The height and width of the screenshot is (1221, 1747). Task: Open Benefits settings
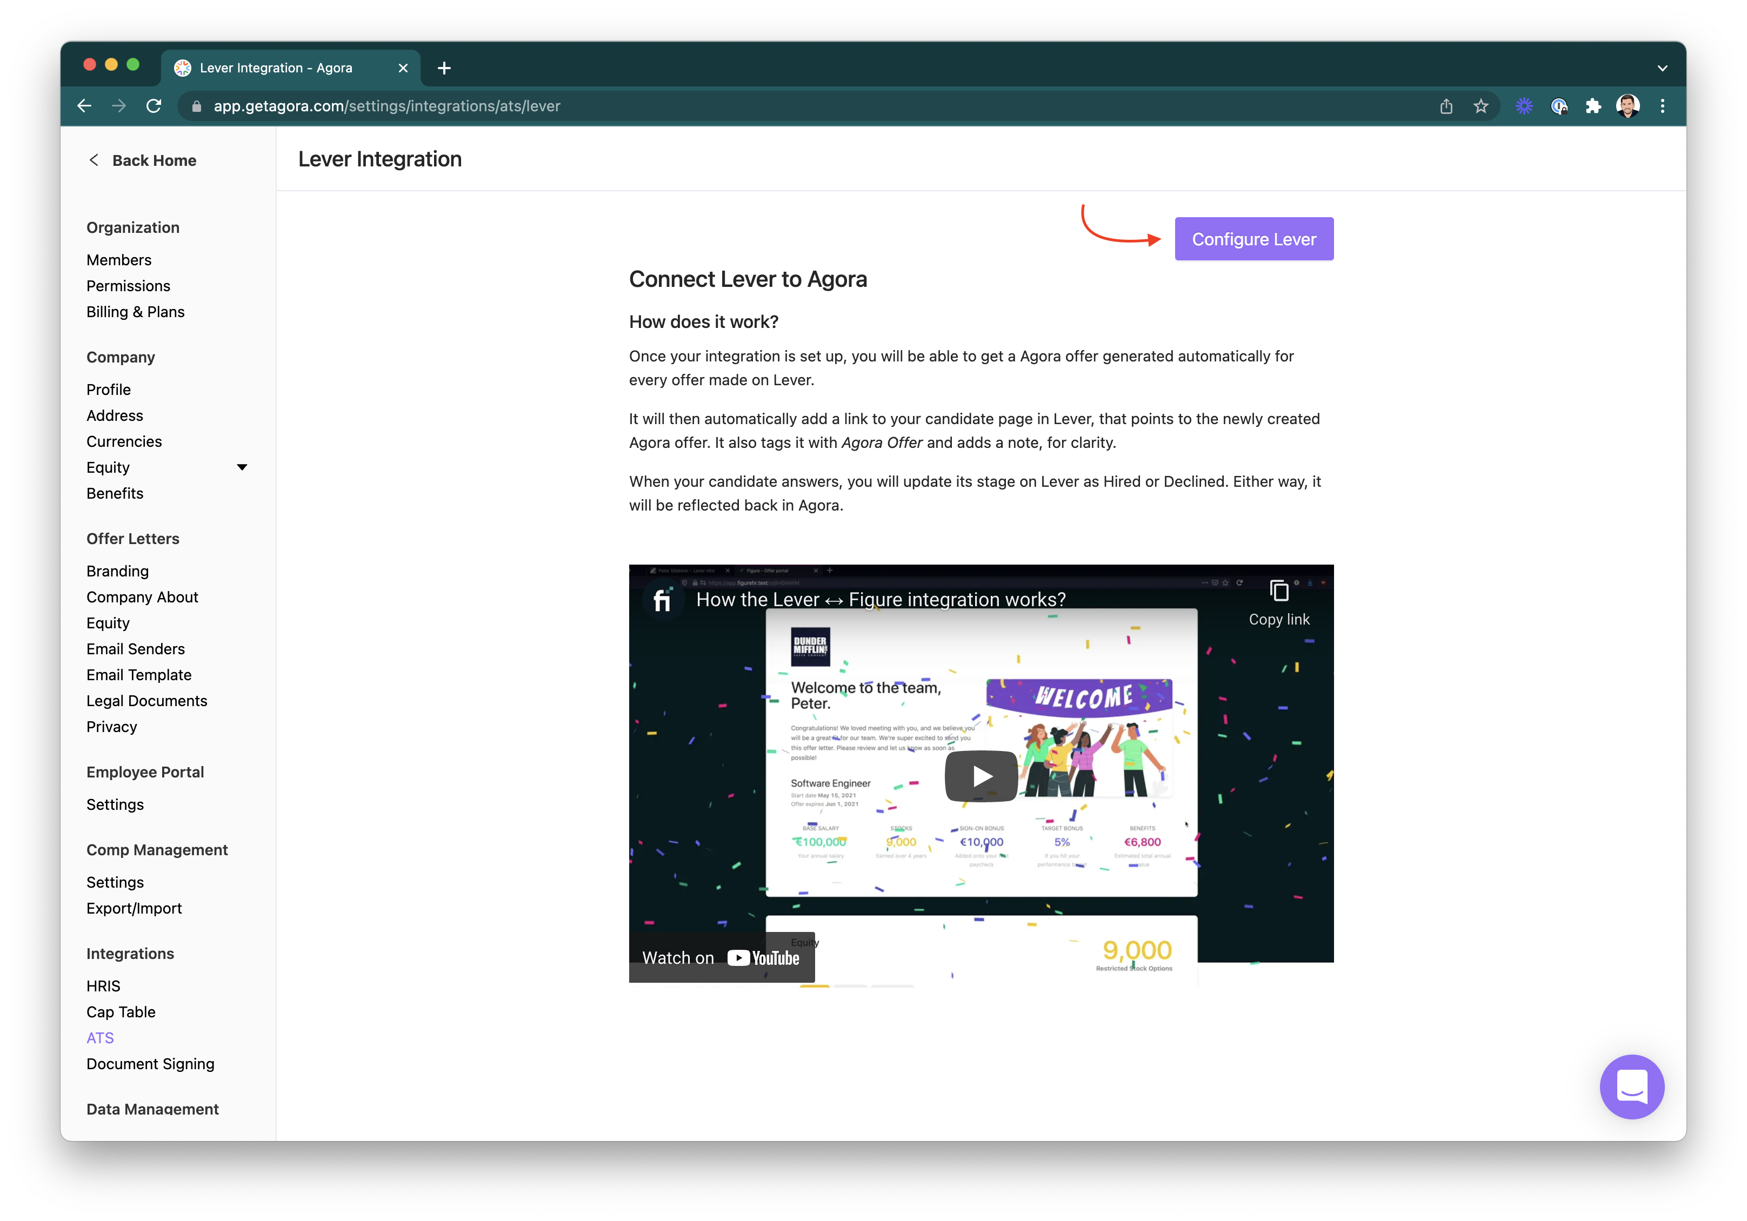[x=114, y=493]
